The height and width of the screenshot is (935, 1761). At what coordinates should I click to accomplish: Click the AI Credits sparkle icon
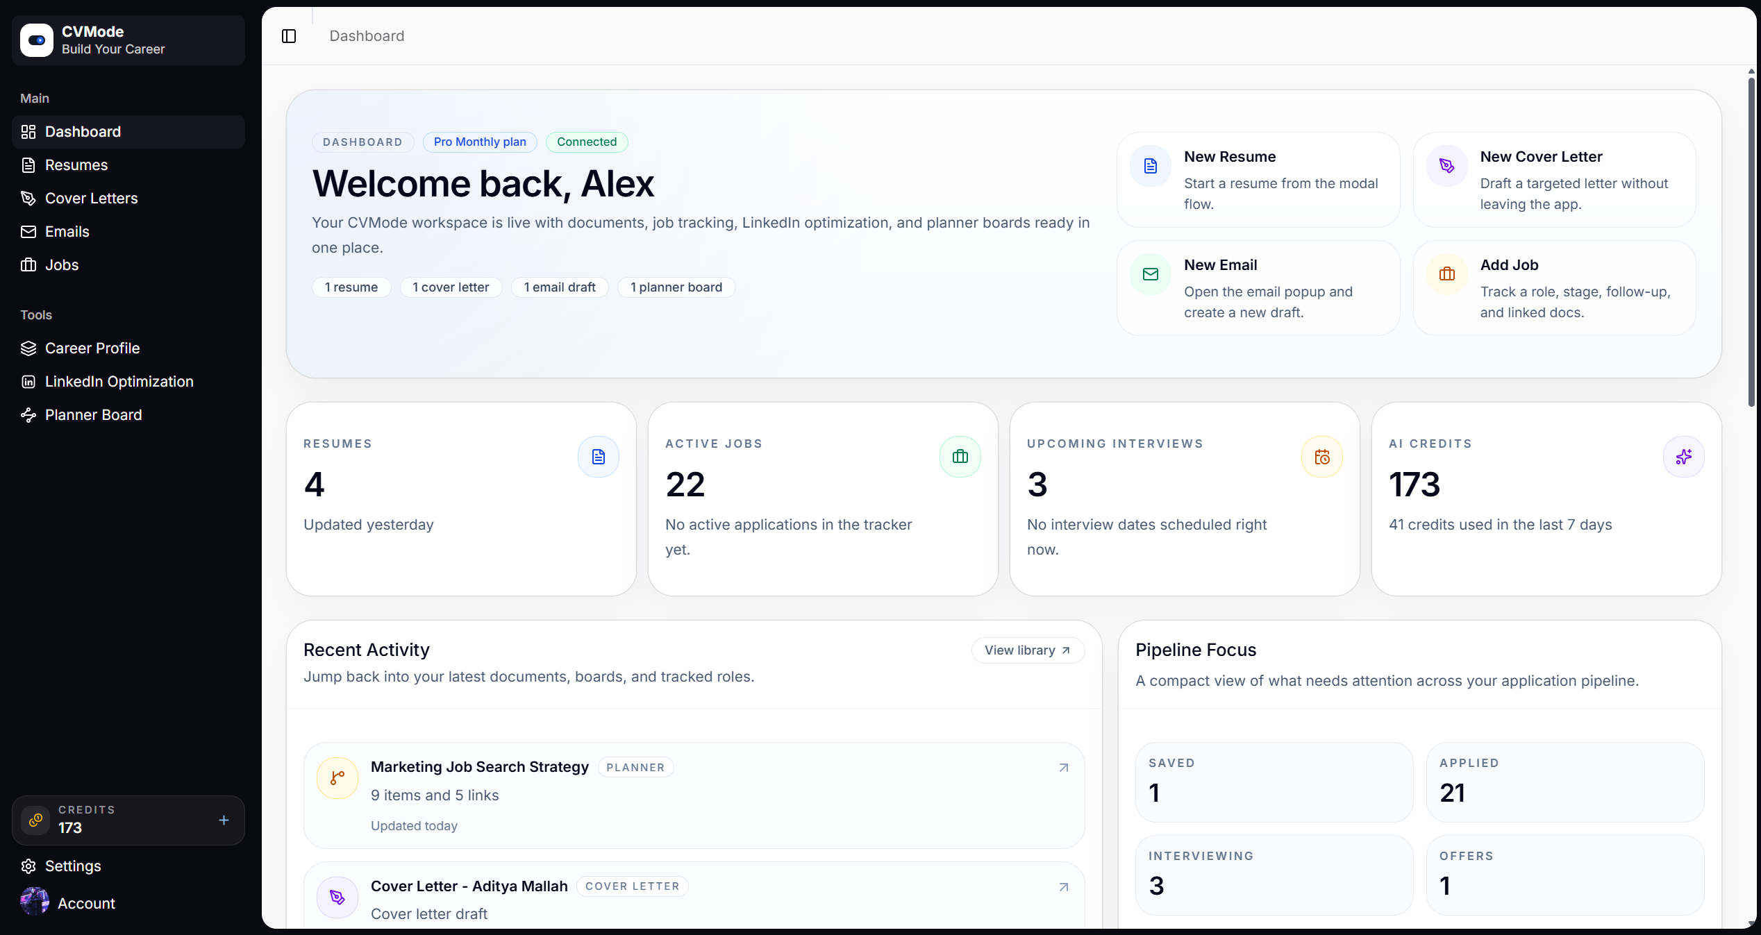point(1683,456)
